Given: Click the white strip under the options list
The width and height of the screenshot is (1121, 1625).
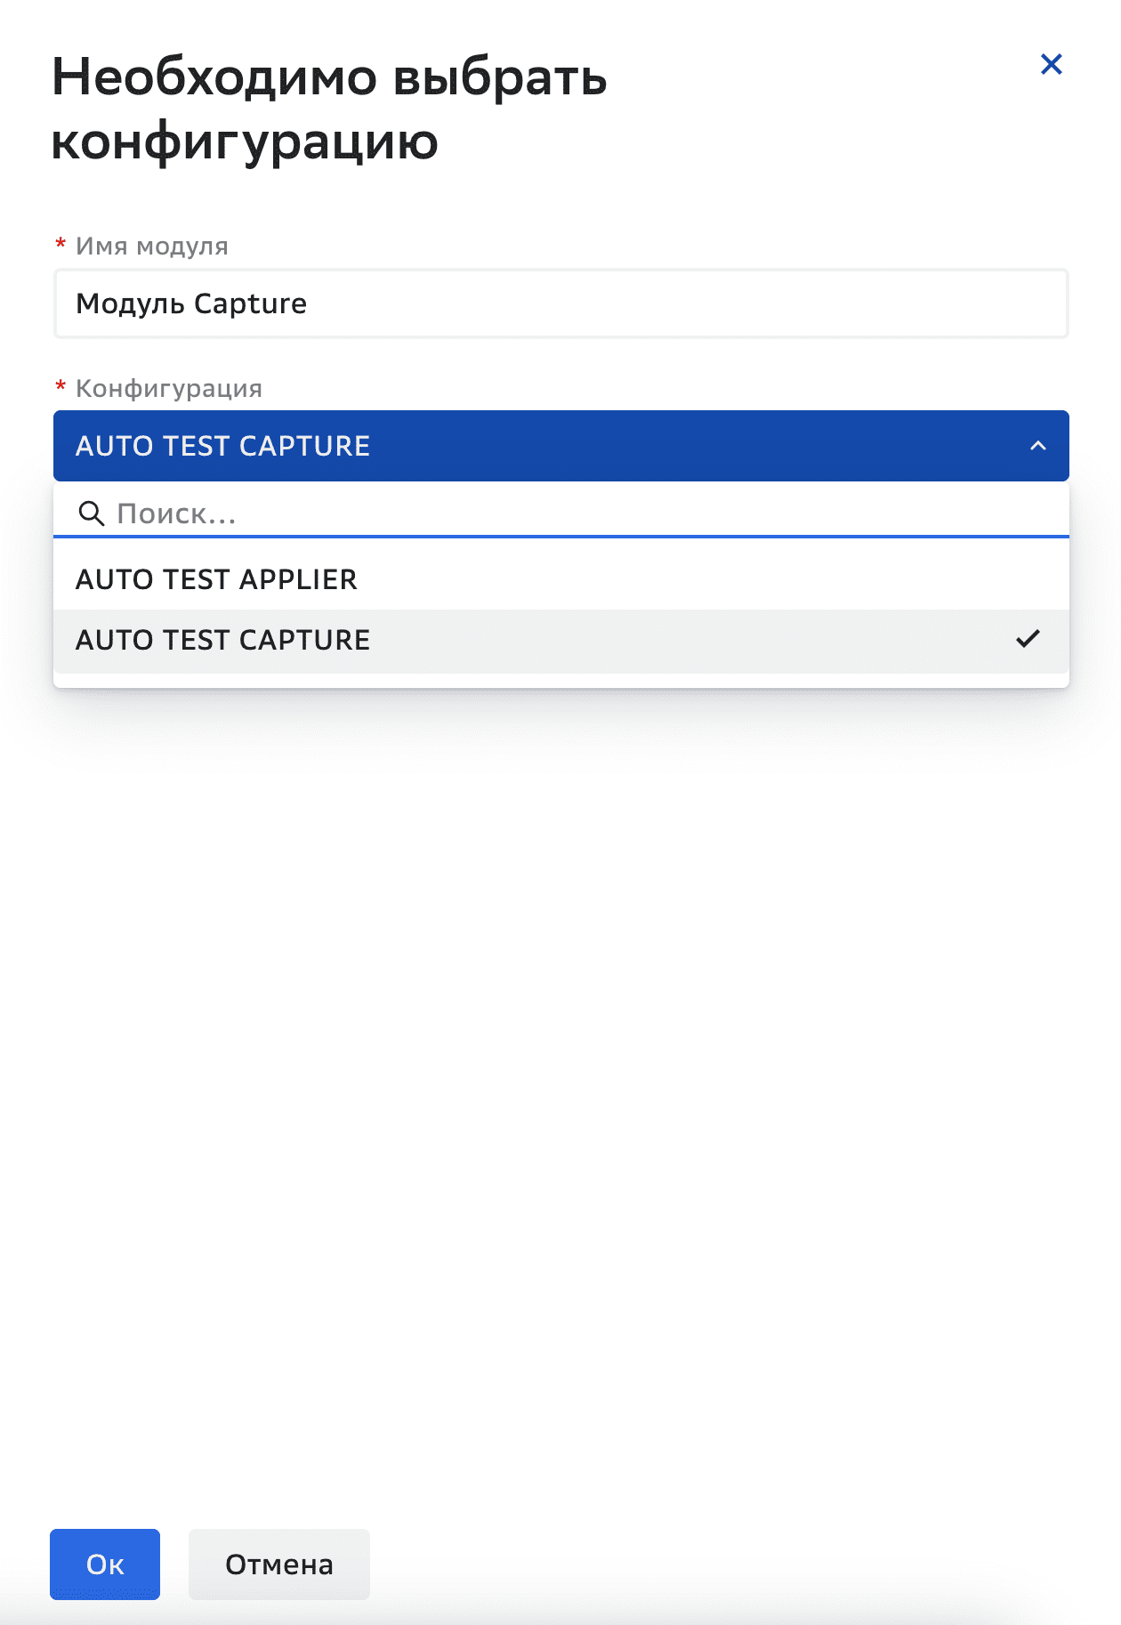Looking at the screenshot, I should point(560,680).
